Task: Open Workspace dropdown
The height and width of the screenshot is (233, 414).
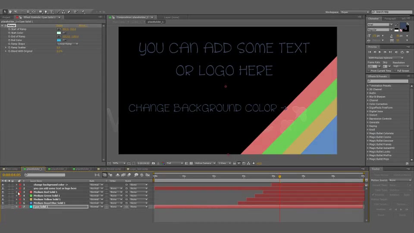Action: [x=355, y=12]
